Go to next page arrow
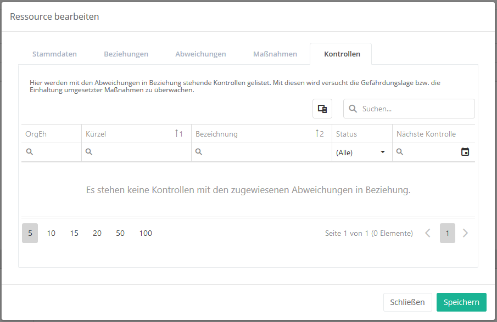This screenshot has width=497, height=322. 466,233
